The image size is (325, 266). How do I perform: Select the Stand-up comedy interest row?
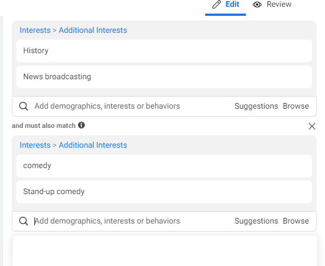(164, 192)
